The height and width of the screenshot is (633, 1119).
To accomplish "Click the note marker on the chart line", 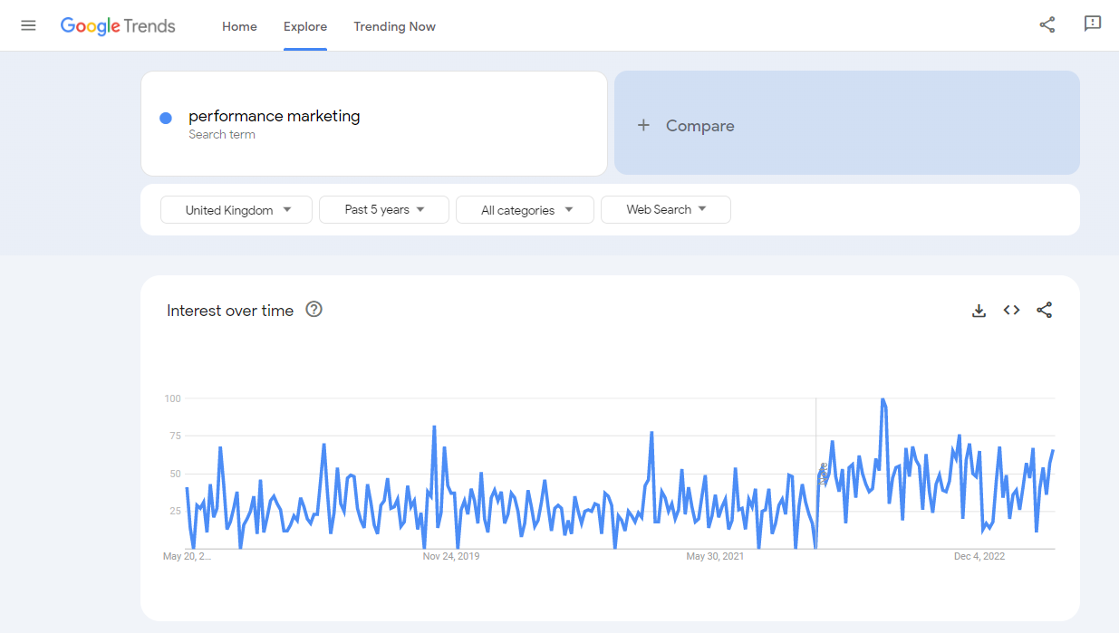I will (823, 475).
